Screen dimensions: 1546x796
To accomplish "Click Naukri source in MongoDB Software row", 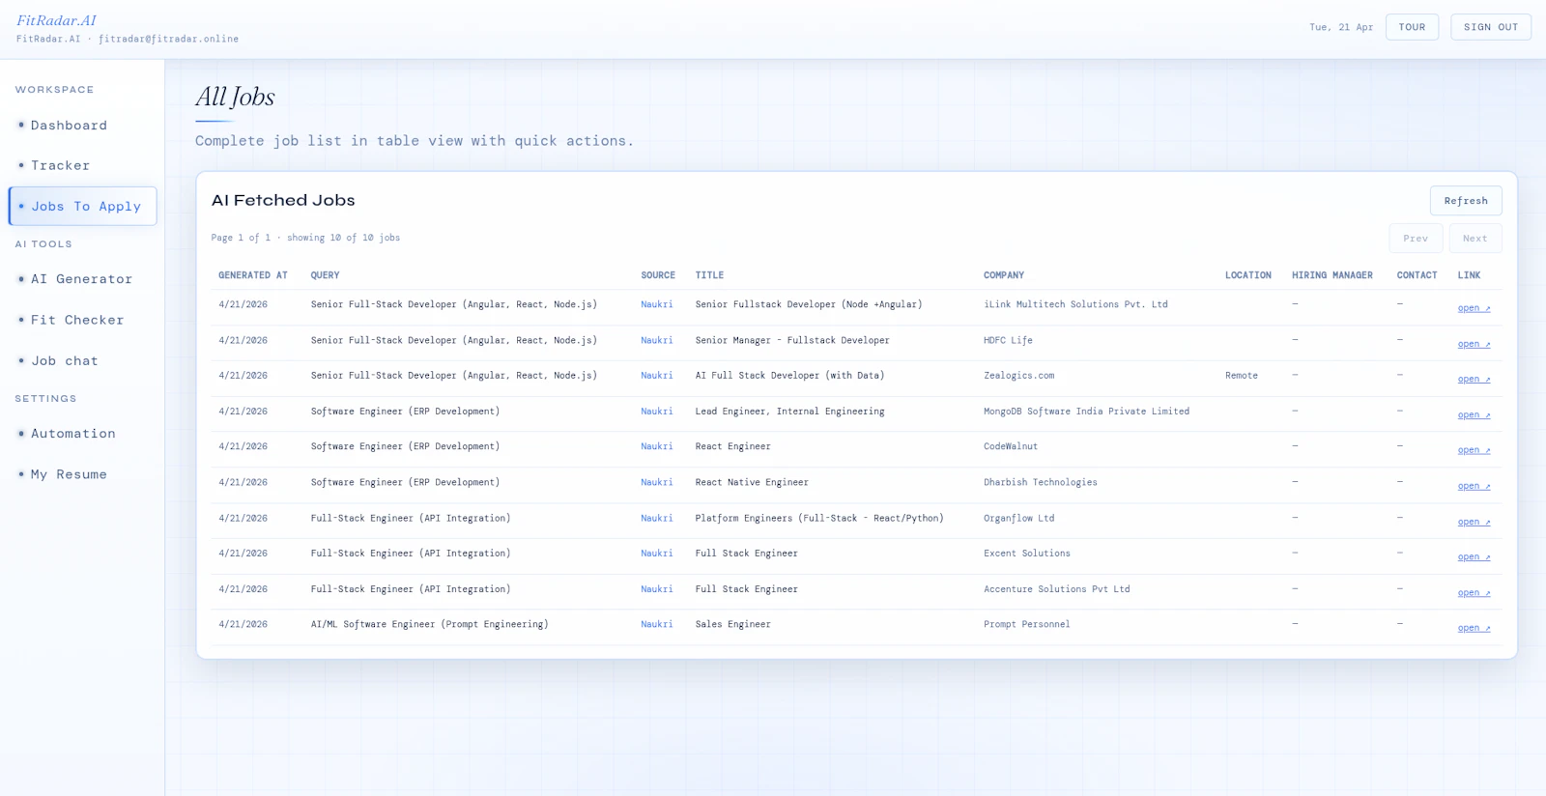I will 657,411.
